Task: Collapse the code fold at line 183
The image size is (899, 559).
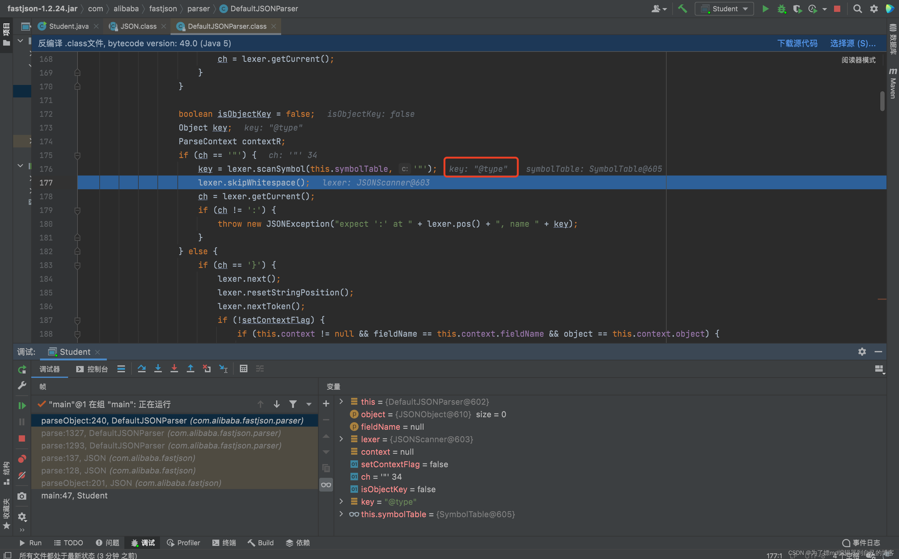Action: point(77,265)
